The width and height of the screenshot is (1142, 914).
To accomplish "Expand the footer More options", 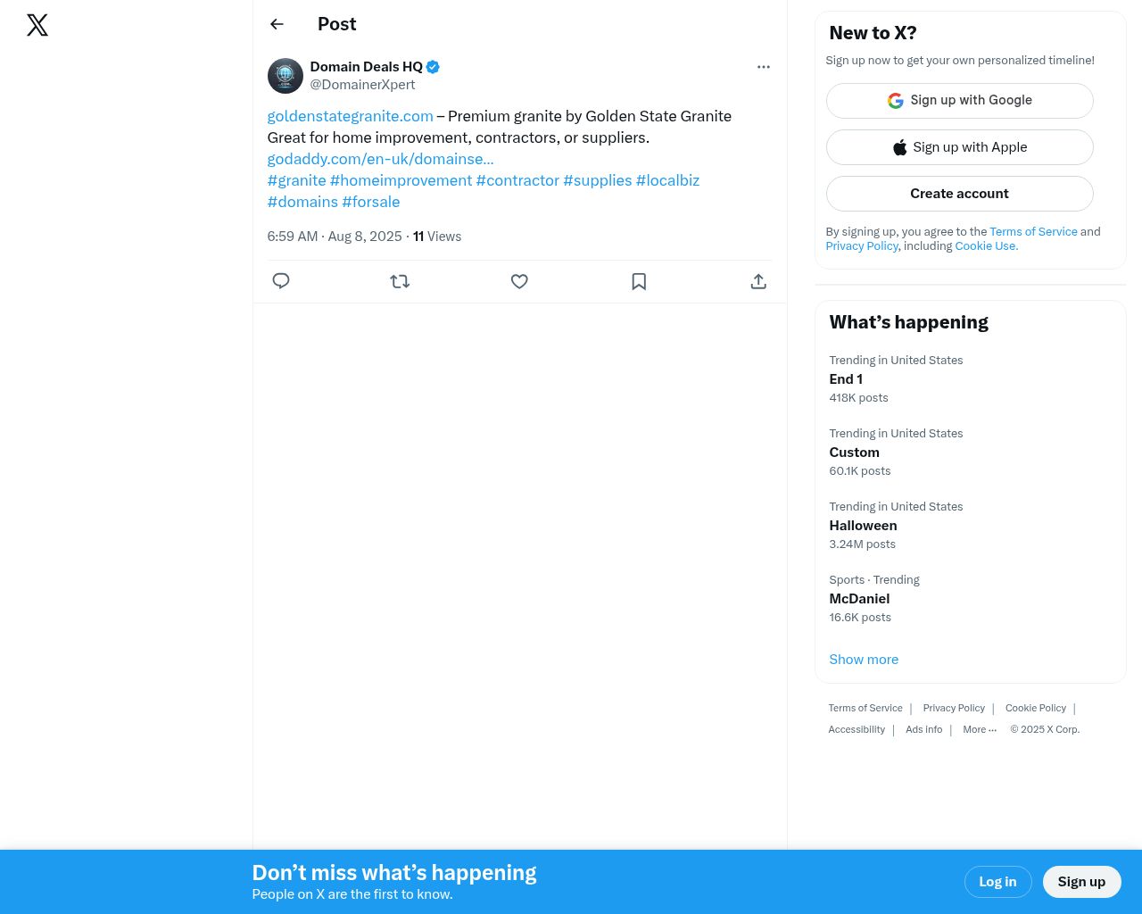I will tap(979, 730).
